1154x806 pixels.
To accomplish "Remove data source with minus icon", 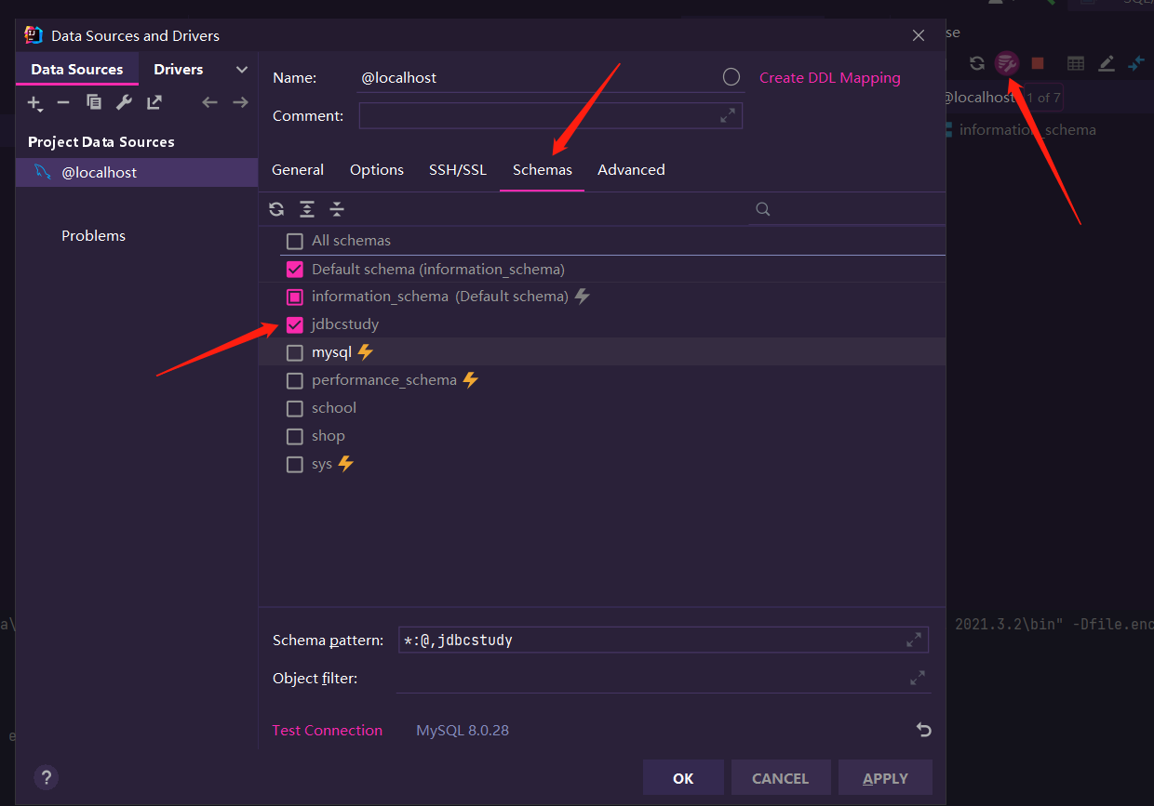I will point(63,102).
